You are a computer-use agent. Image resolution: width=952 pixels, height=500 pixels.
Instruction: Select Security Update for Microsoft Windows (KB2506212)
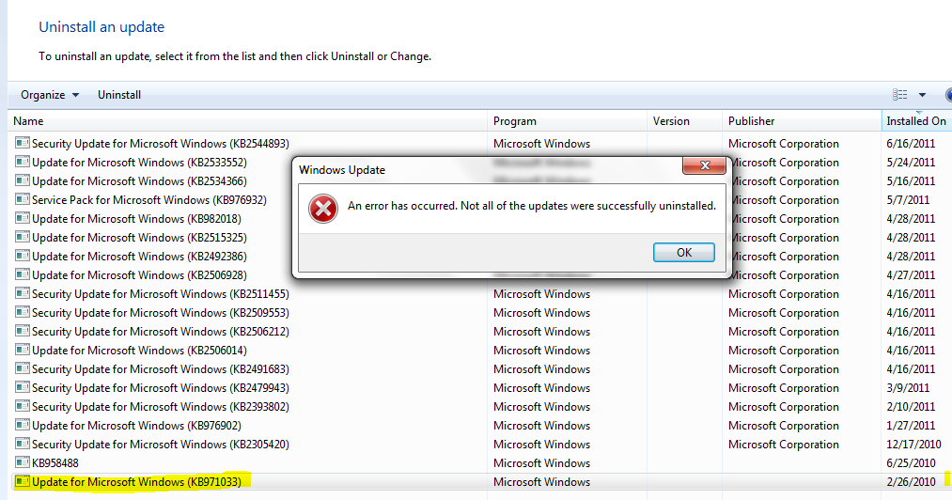[161, 332]
